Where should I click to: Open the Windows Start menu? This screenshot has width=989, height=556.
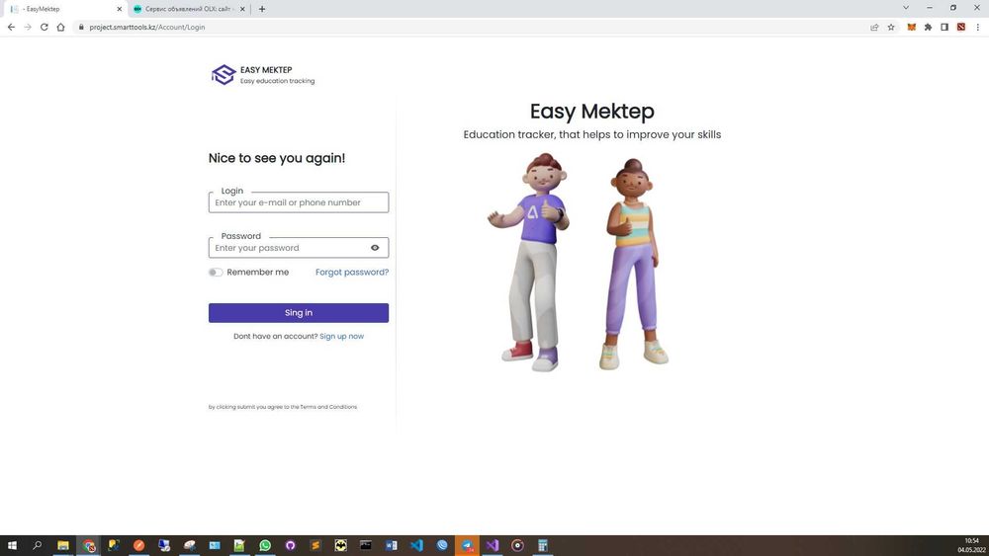(11, 545)
